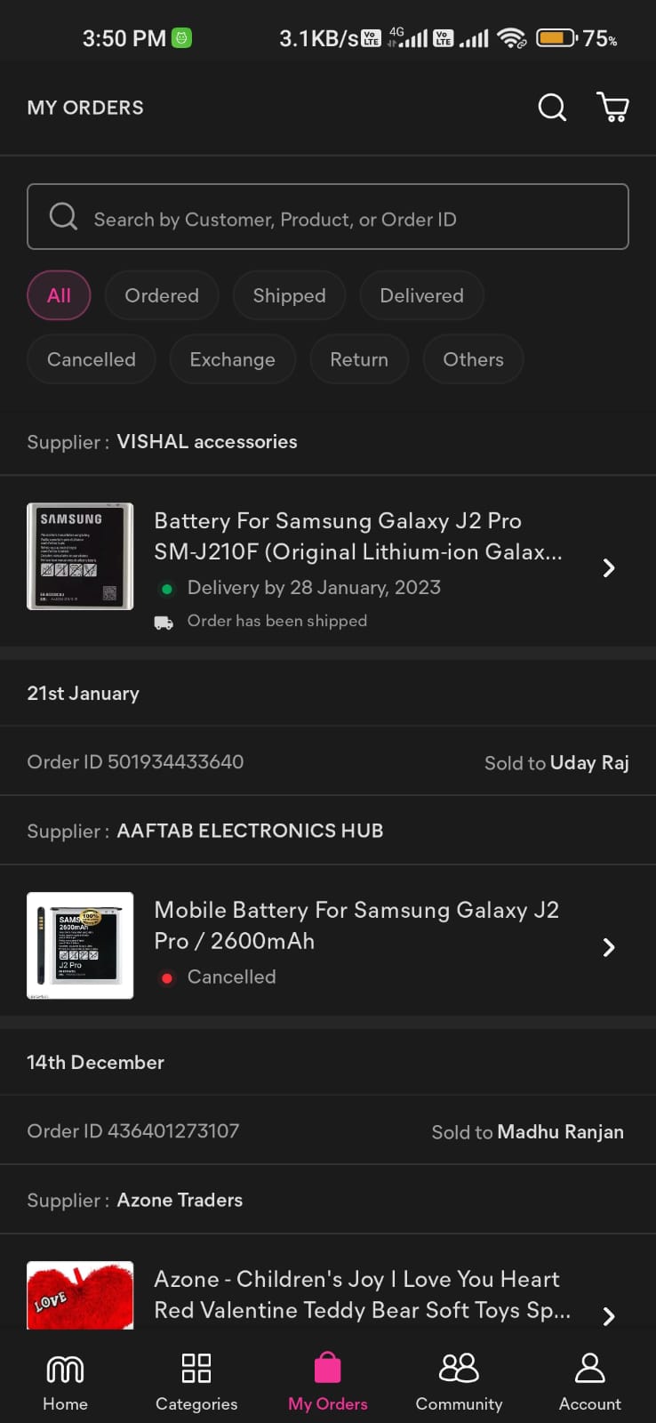Expand Azone Teddy Bear order details

608,1315
